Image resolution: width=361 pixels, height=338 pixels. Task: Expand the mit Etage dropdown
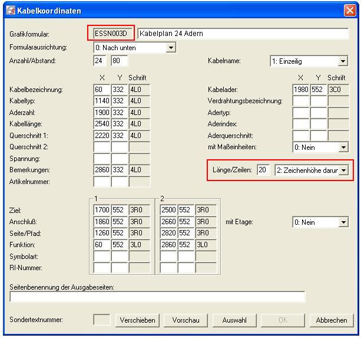pos(343,222)
